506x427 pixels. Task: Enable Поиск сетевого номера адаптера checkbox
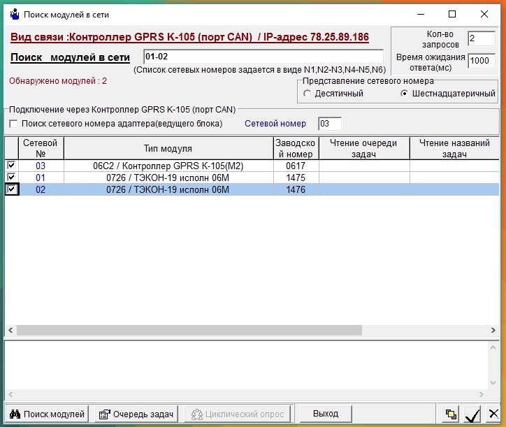[13, 124]
